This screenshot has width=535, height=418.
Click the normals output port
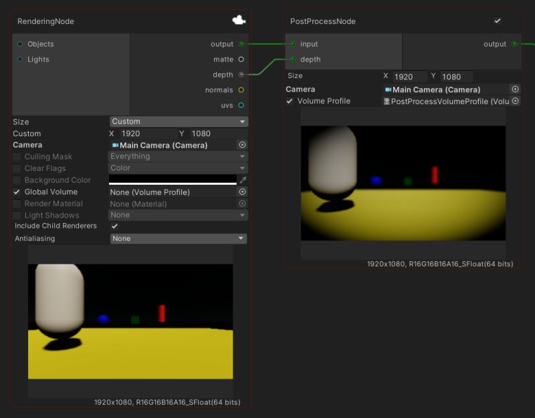tap(241, 89)
